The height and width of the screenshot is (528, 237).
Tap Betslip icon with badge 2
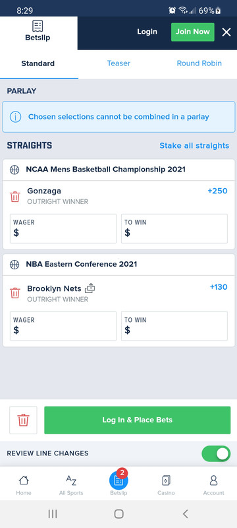point(118,481)
